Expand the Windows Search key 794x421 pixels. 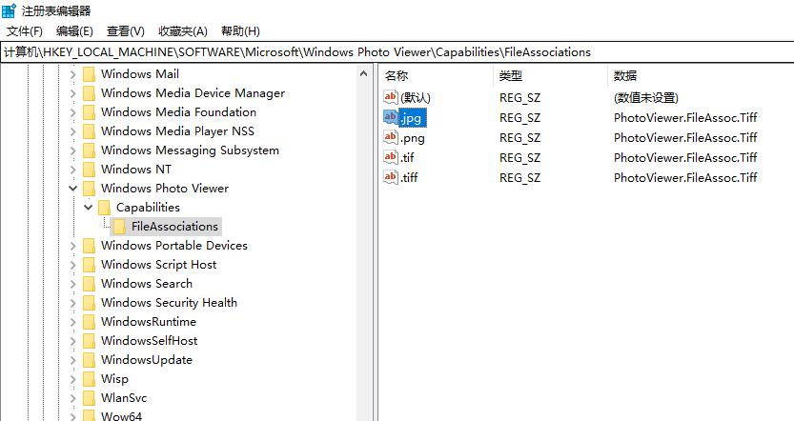click(x=72, y=284)
